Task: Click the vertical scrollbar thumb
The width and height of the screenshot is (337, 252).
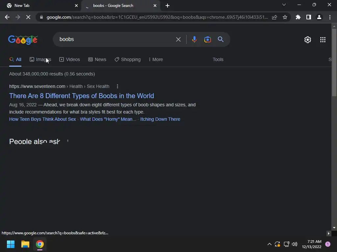Action: click(x=334, y=62)
